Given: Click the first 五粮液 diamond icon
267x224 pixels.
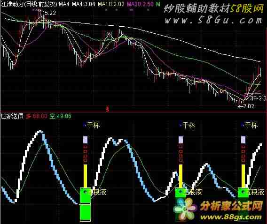Looking at the screenshot, I should tap(85, 192).
